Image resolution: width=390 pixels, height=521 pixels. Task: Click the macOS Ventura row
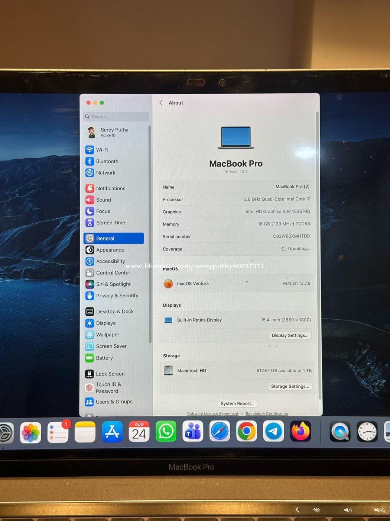point(237,284)
